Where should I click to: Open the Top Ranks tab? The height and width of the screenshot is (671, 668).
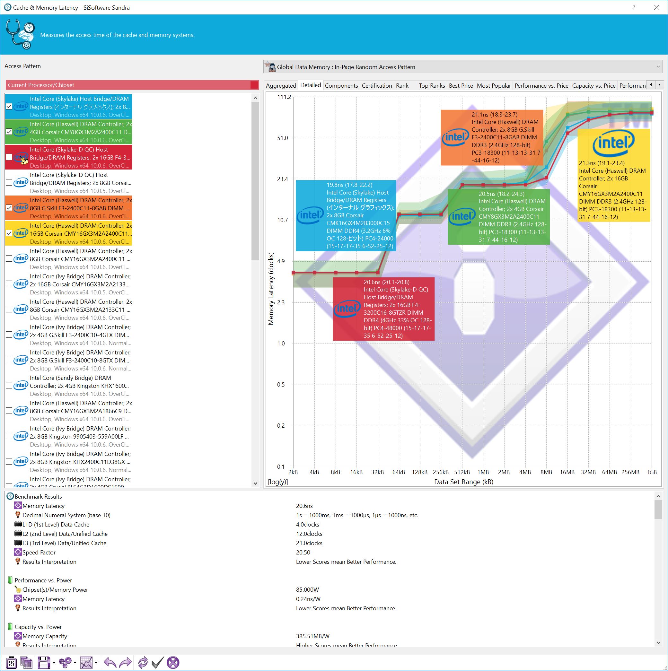pyautogui.click(x=431, y=85)
